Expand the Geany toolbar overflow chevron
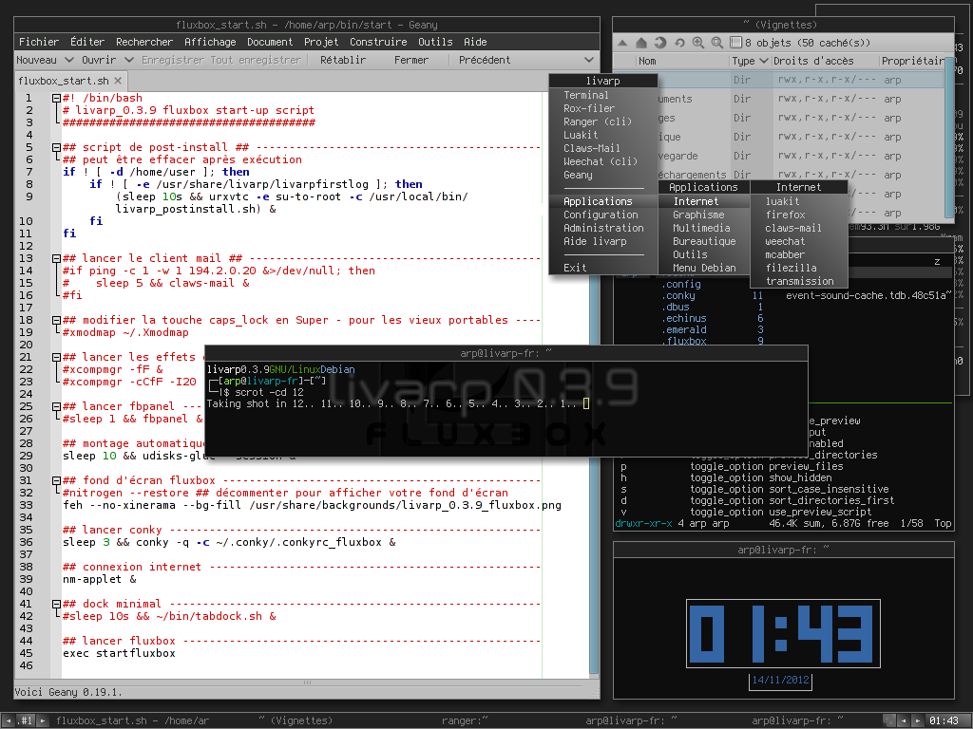 (x=589, y=60)
